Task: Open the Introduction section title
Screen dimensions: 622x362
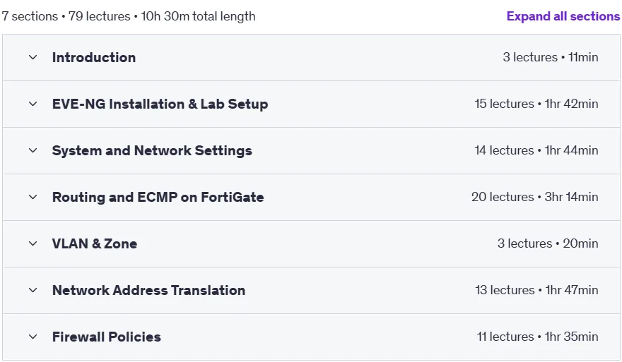Action: coord(94,57)
